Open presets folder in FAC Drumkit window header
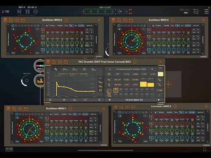 tap(65, 62)
